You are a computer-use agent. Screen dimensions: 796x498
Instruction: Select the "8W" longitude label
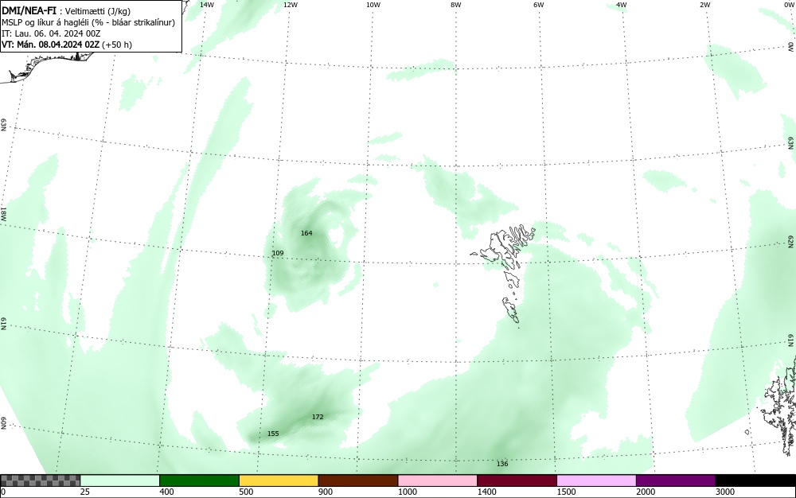tap(456, 5)
